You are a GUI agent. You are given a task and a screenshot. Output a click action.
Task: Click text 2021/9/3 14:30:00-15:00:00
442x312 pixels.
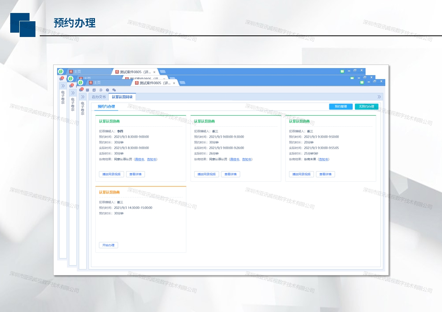(x=133, y=208)
